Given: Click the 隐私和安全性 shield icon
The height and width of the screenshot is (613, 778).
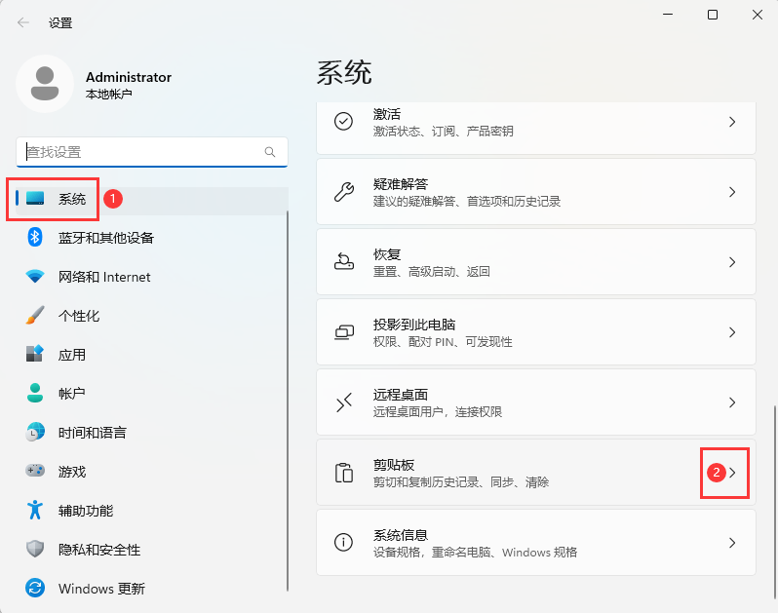Looking at the screenshot, I should [x=35, y=549].
